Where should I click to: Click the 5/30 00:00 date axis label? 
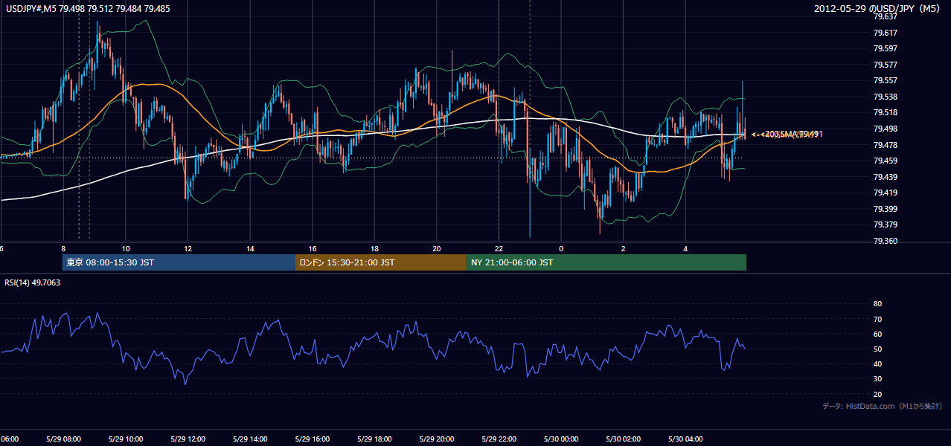561,439
